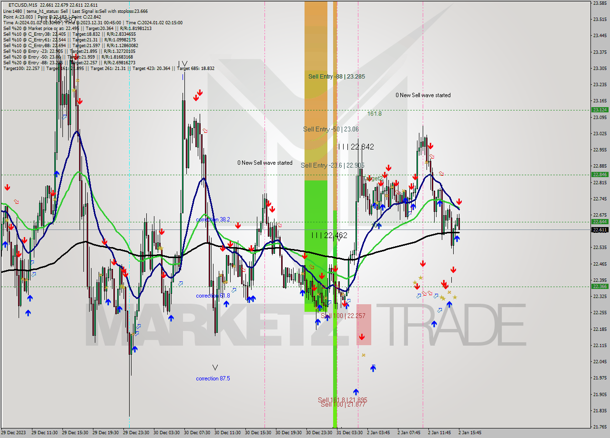This screenshot has width=610, height=438.
Task: Click the '2 Jan 11:45' time axis label
Action: 439,433
